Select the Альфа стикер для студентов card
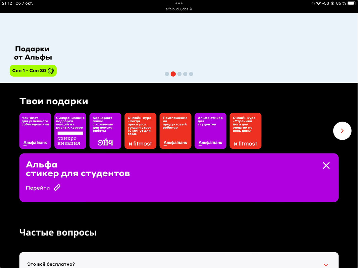The image size is (358, 268). 210,131
